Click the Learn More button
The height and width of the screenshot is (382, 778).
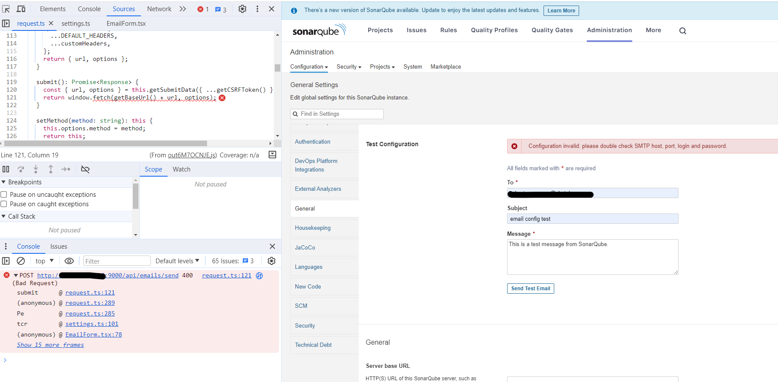pos(561,11)
